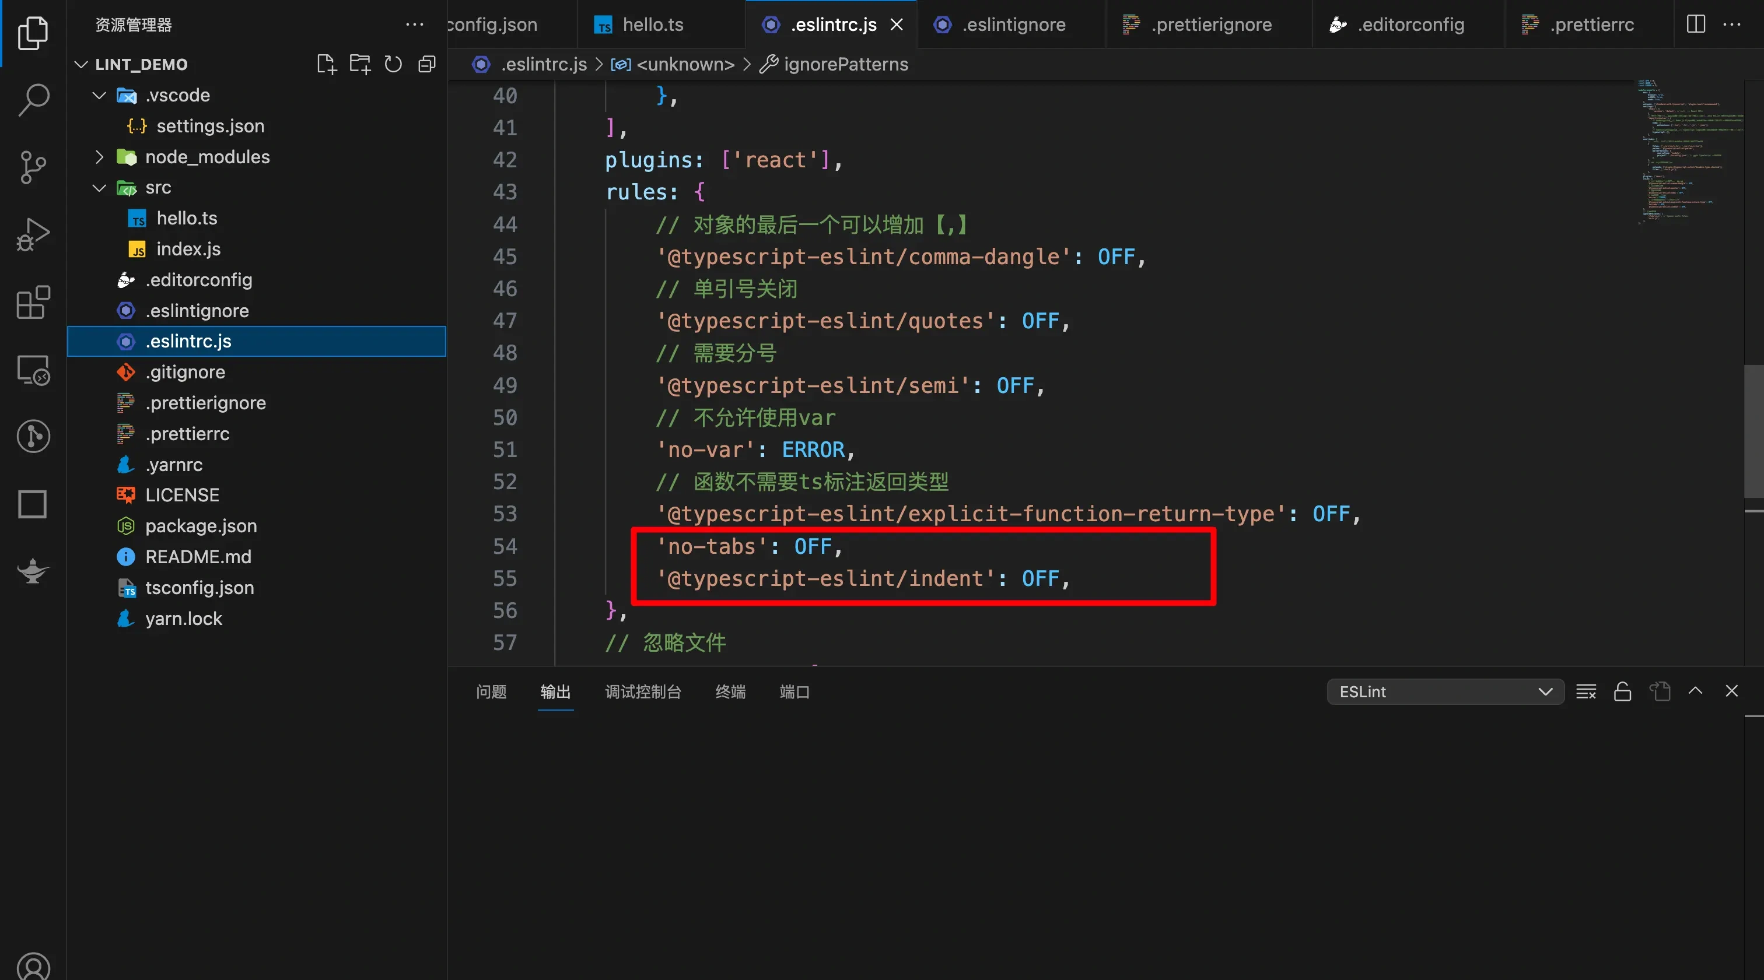
Task: Collapse all folders in explorer
Action: pos(426,64)
